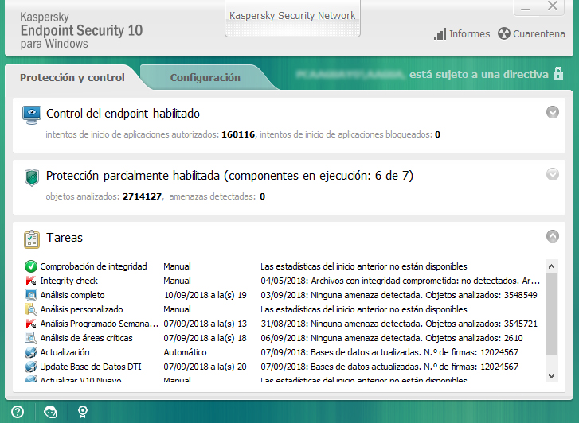Click the task list scrollbar up arrow
The image size is (579, 423).
click(x=552, y=266)
